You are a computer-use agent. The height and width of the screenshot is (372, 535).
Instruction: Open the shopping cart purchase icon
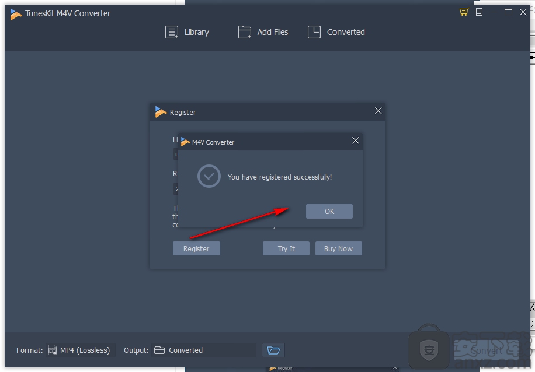[x=464, y=12]
